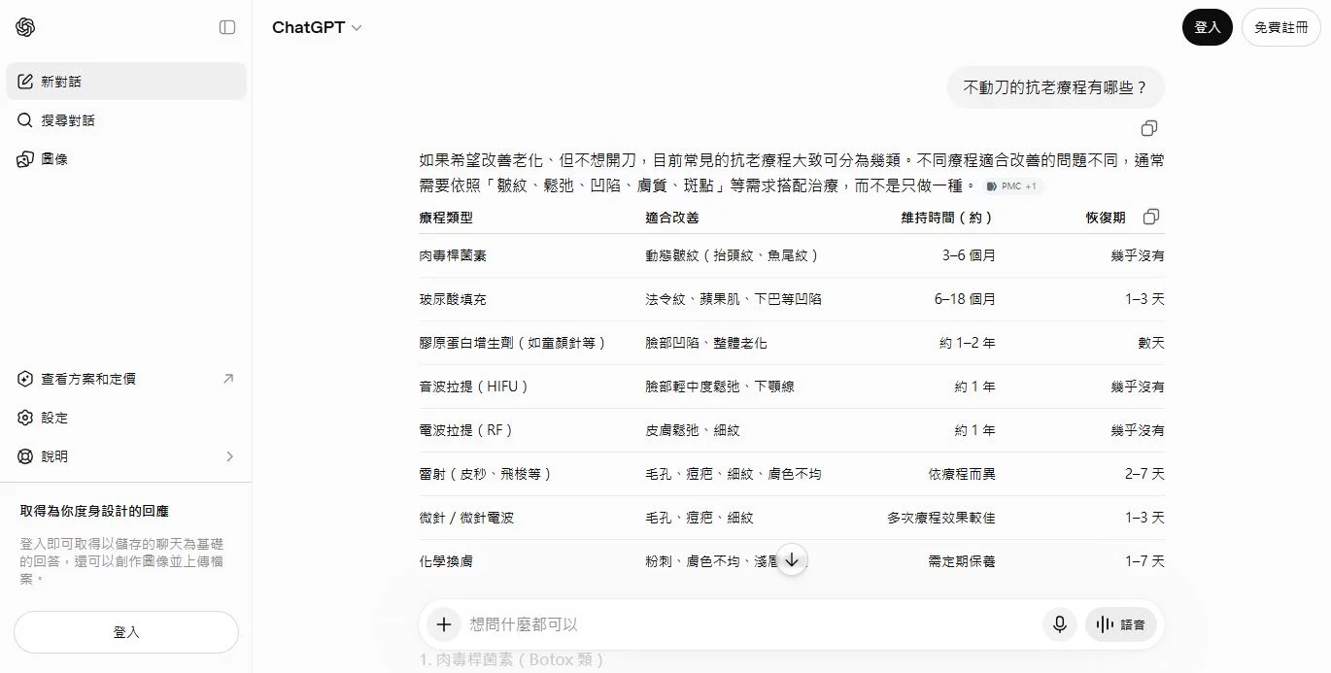Select the 膠原蛋白增生劑（如童顏針等） cell
The image size is (1331, 673).
click(514, 343)
